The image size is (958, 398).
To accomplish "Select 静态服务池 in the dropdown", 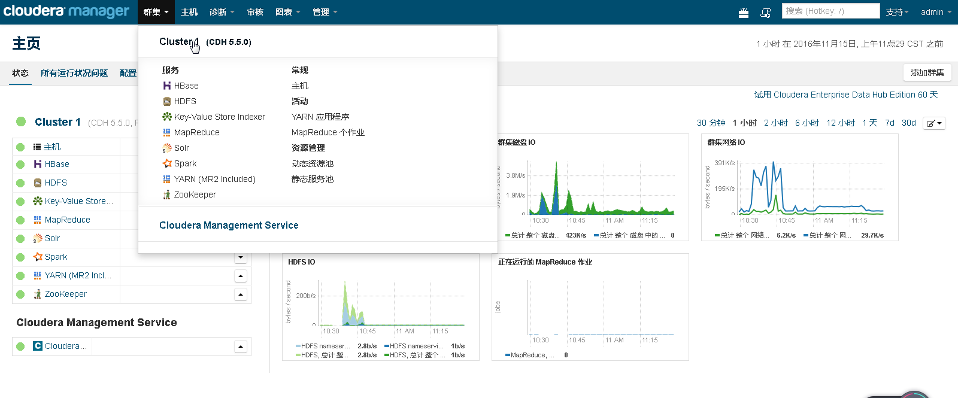I will click(x=313, y=179).
